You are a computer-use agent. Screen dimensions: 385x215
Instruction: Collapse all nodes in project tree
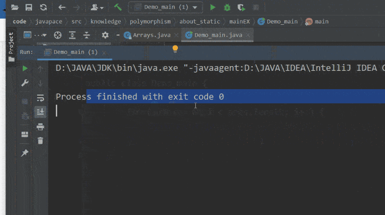87,35
